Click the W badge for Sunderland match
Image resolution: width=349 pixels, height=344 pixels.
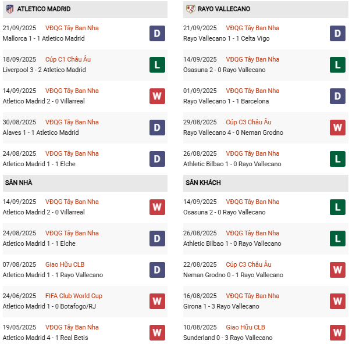click(x=337, y=332)
